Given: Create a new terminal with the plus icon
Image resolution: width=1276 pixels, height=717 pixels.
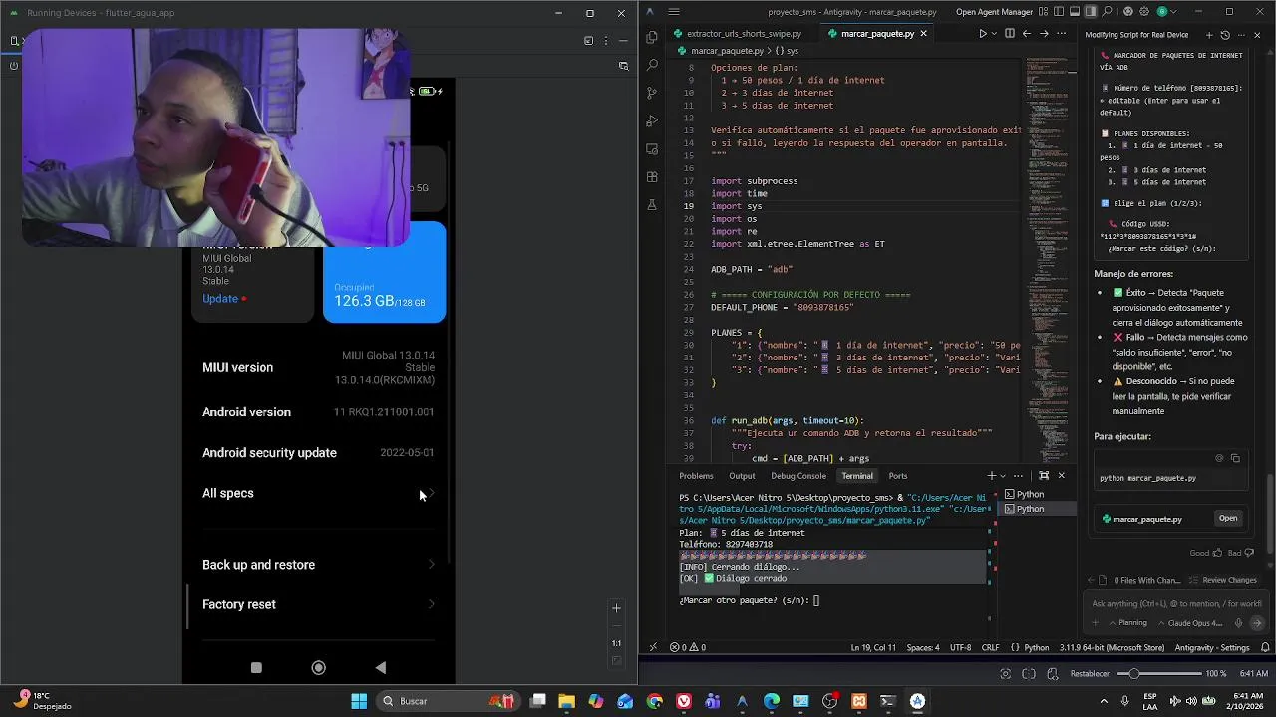Looking at the screenshot, I should pos(991,476).
